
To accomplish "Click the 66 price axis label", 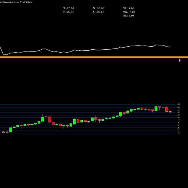I will click(179, 108).
